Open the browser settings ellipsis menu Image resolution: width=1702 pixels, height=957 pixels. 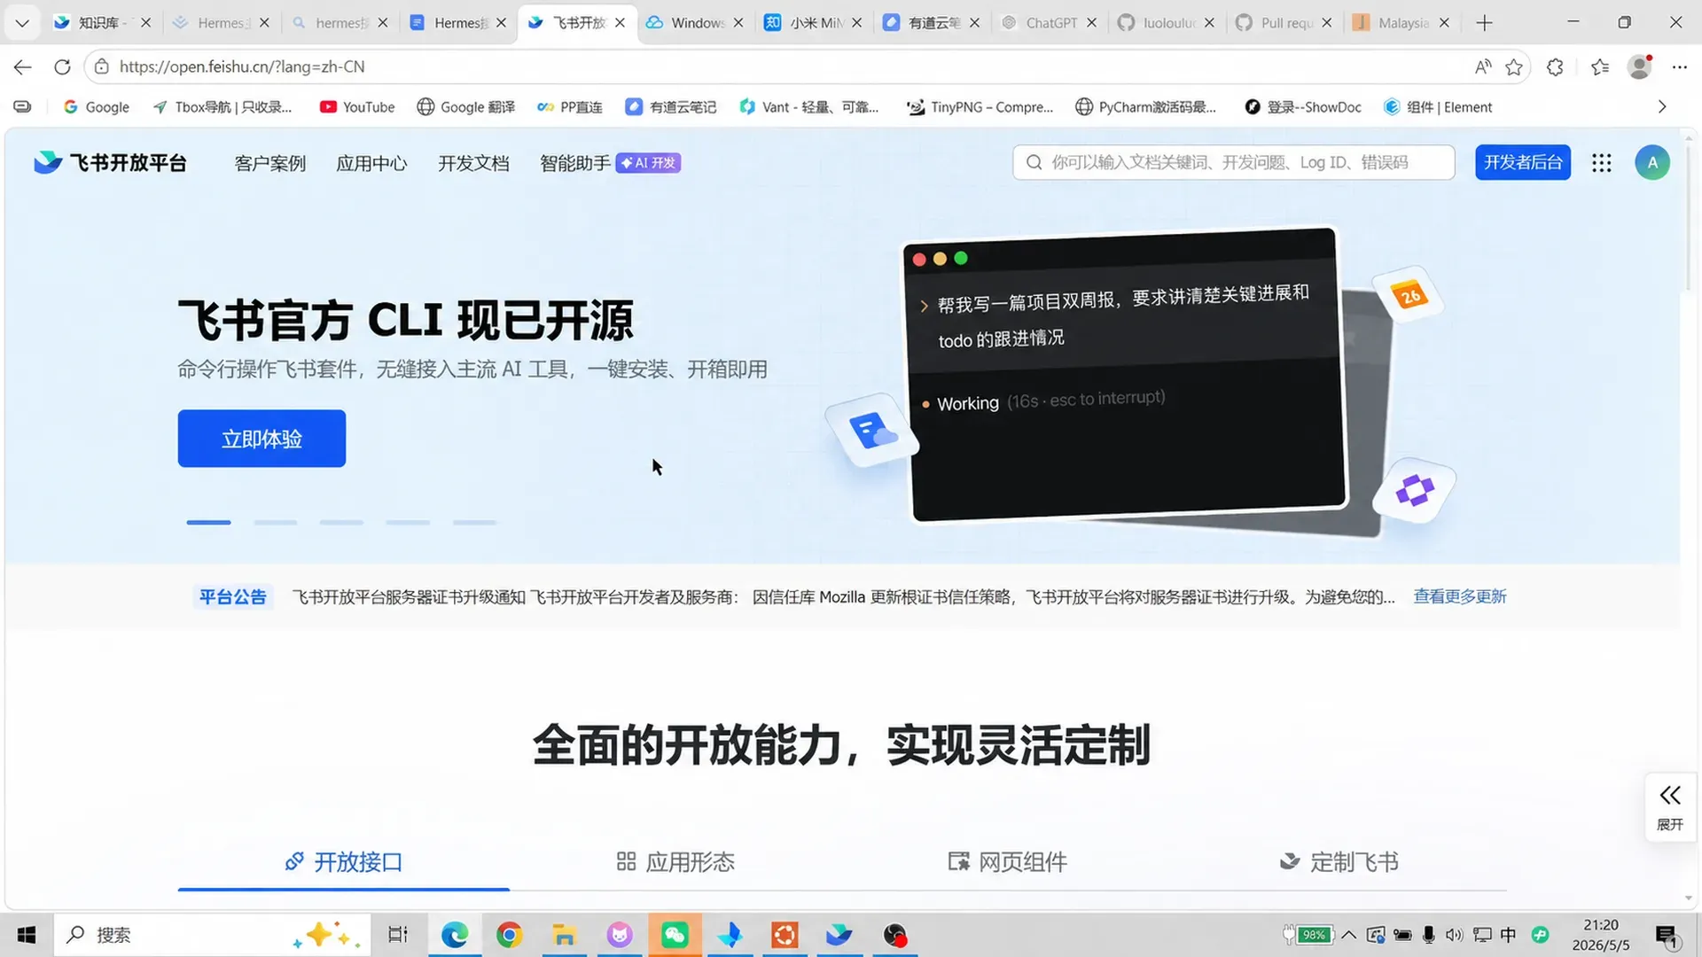[x=1680, y=66]
